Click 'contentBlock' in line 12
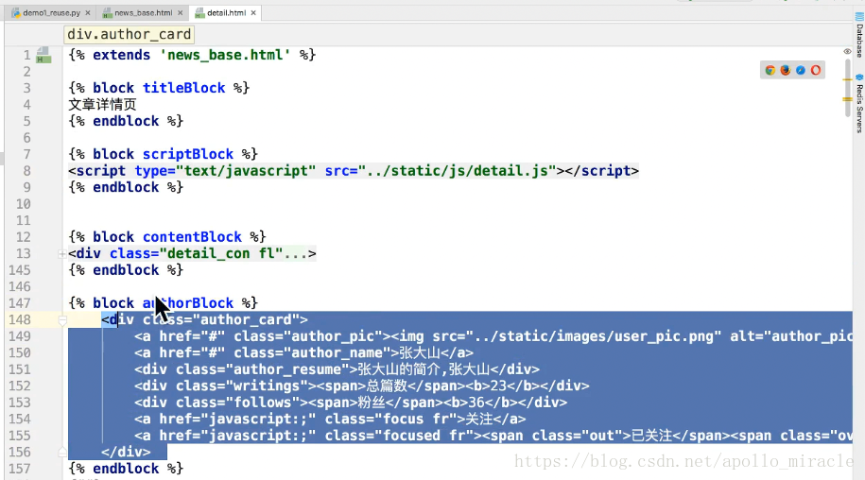Viewport: 865px width, 480px height. coord(192,237)
